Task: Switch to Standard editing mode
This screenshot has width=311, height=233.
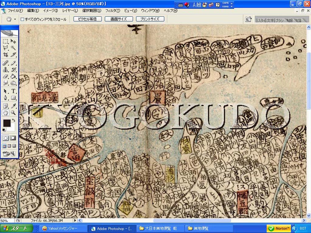Action: pos(5,138)
